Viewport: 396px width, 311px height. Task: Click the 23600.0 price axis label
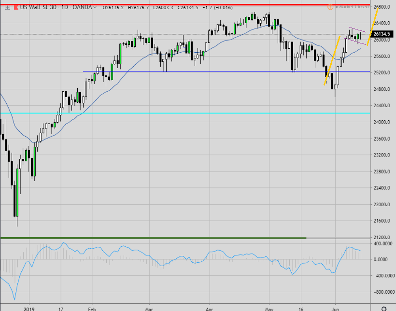tap(383, 139)
